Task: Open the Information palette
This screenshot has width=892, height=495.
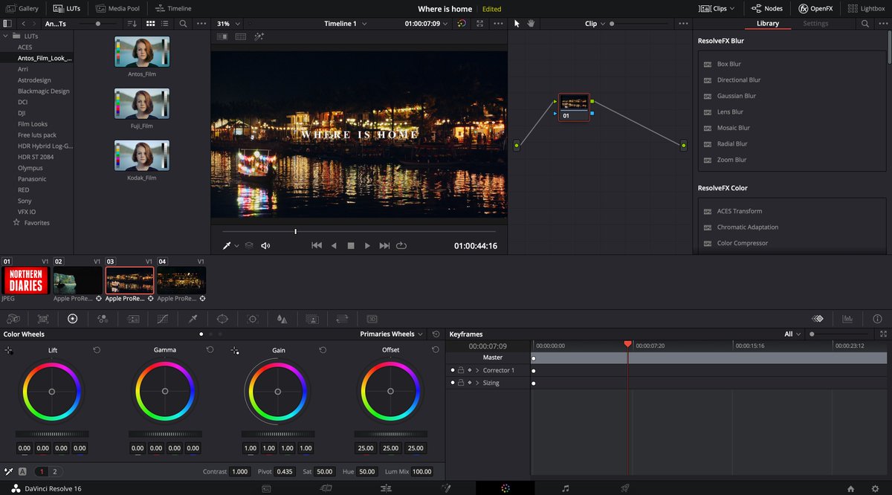Action: [x=877, y=318]
